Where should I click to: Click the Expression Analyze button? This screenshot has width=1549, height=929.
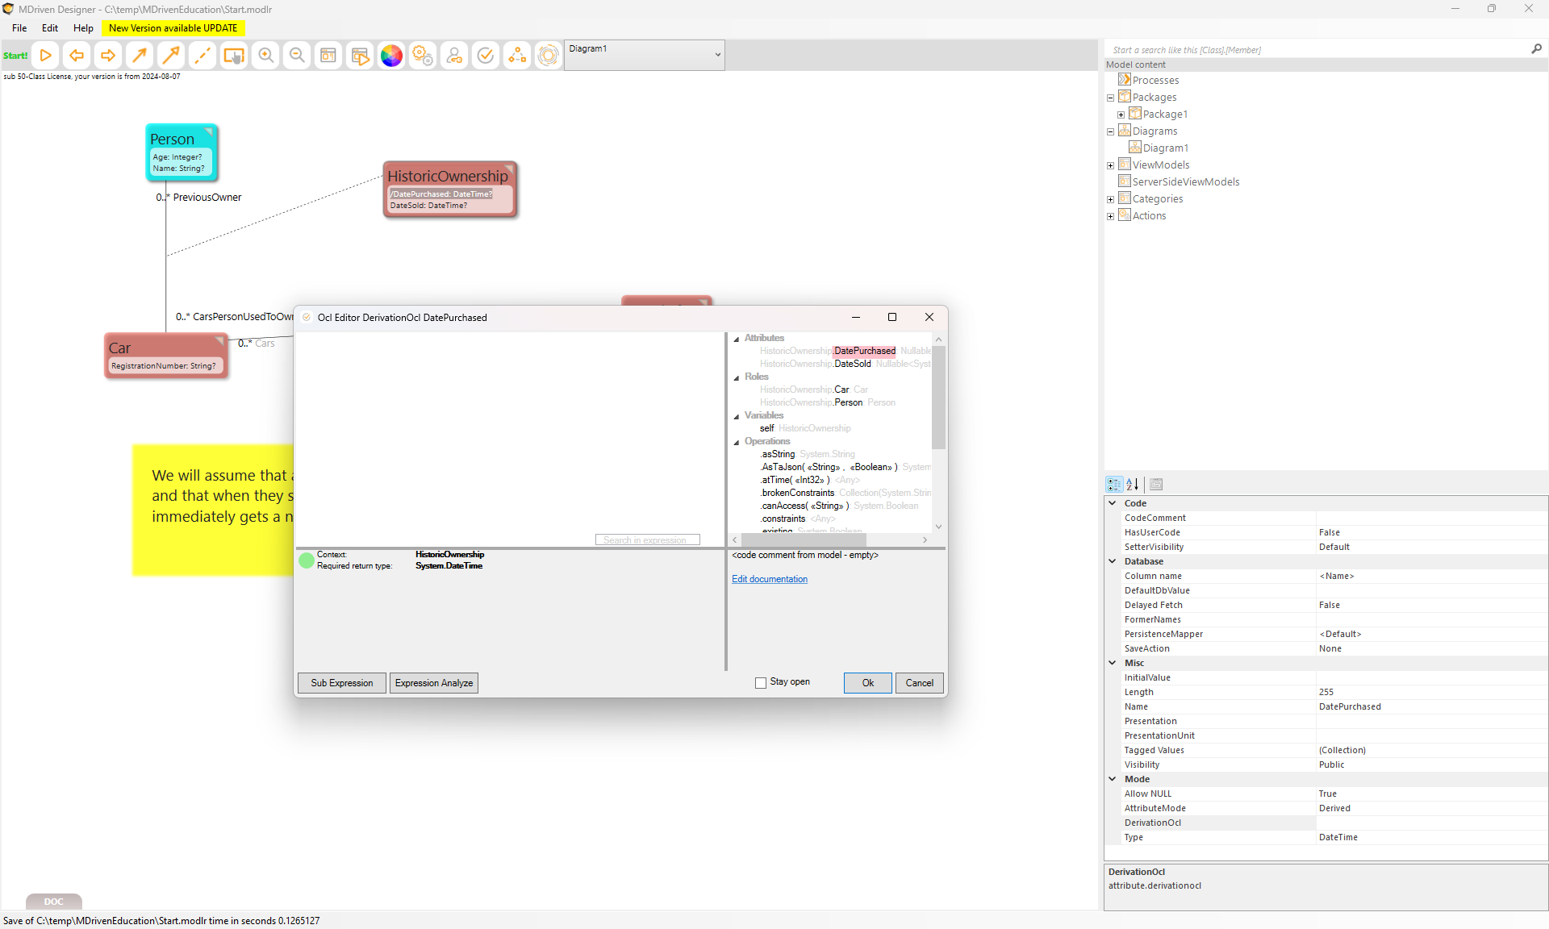pos(434,683)
